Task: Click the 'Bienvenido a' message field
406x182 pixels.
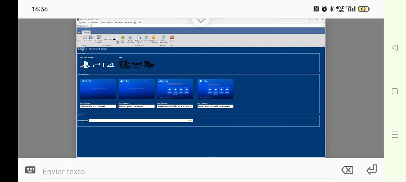Action: click(98, 106)
